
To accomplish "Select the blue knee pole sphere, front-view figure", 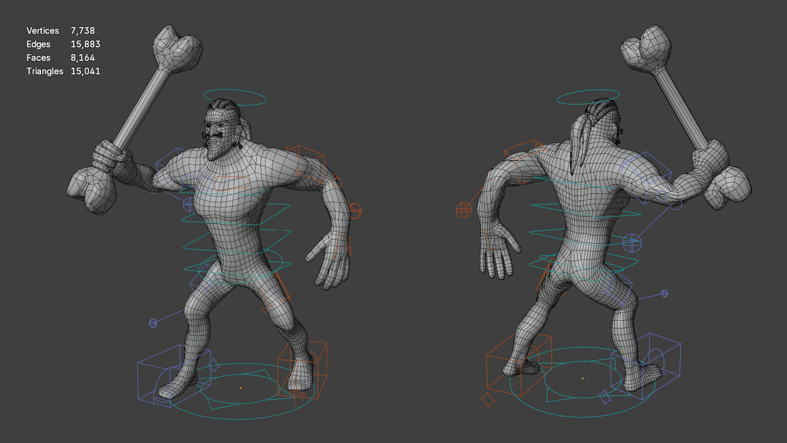I will [153, 323].
